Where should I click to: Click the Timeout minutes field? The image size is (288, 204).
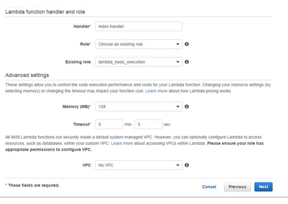pos(109,124)
